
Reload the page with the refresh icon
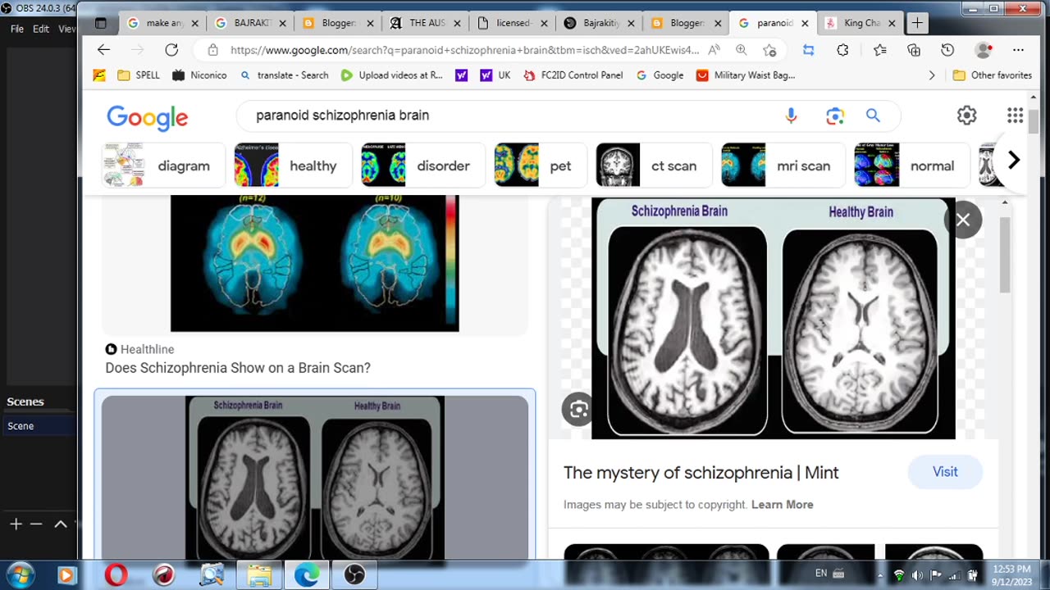pyautogui.click(x=171, y=50)
